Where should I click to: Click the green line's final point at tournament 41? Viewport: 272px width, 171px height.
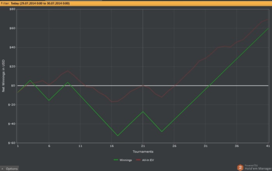click(x=268, y=28)
